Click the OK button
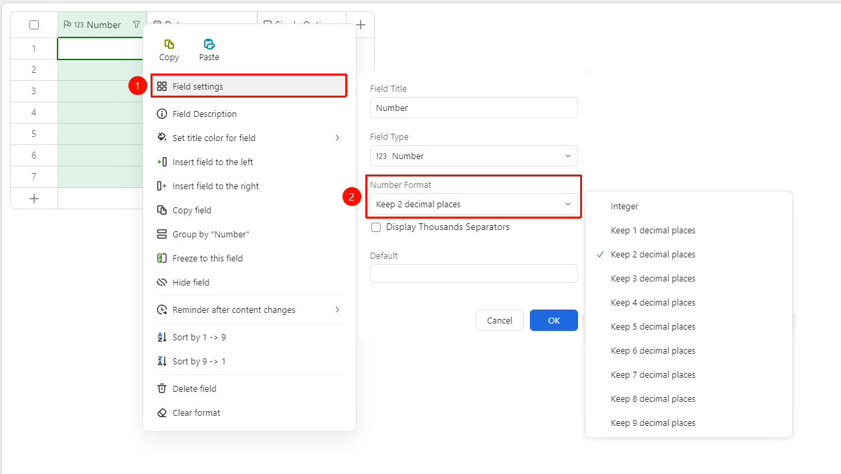This screenshot has width=841, height=474. click(554, 320)
